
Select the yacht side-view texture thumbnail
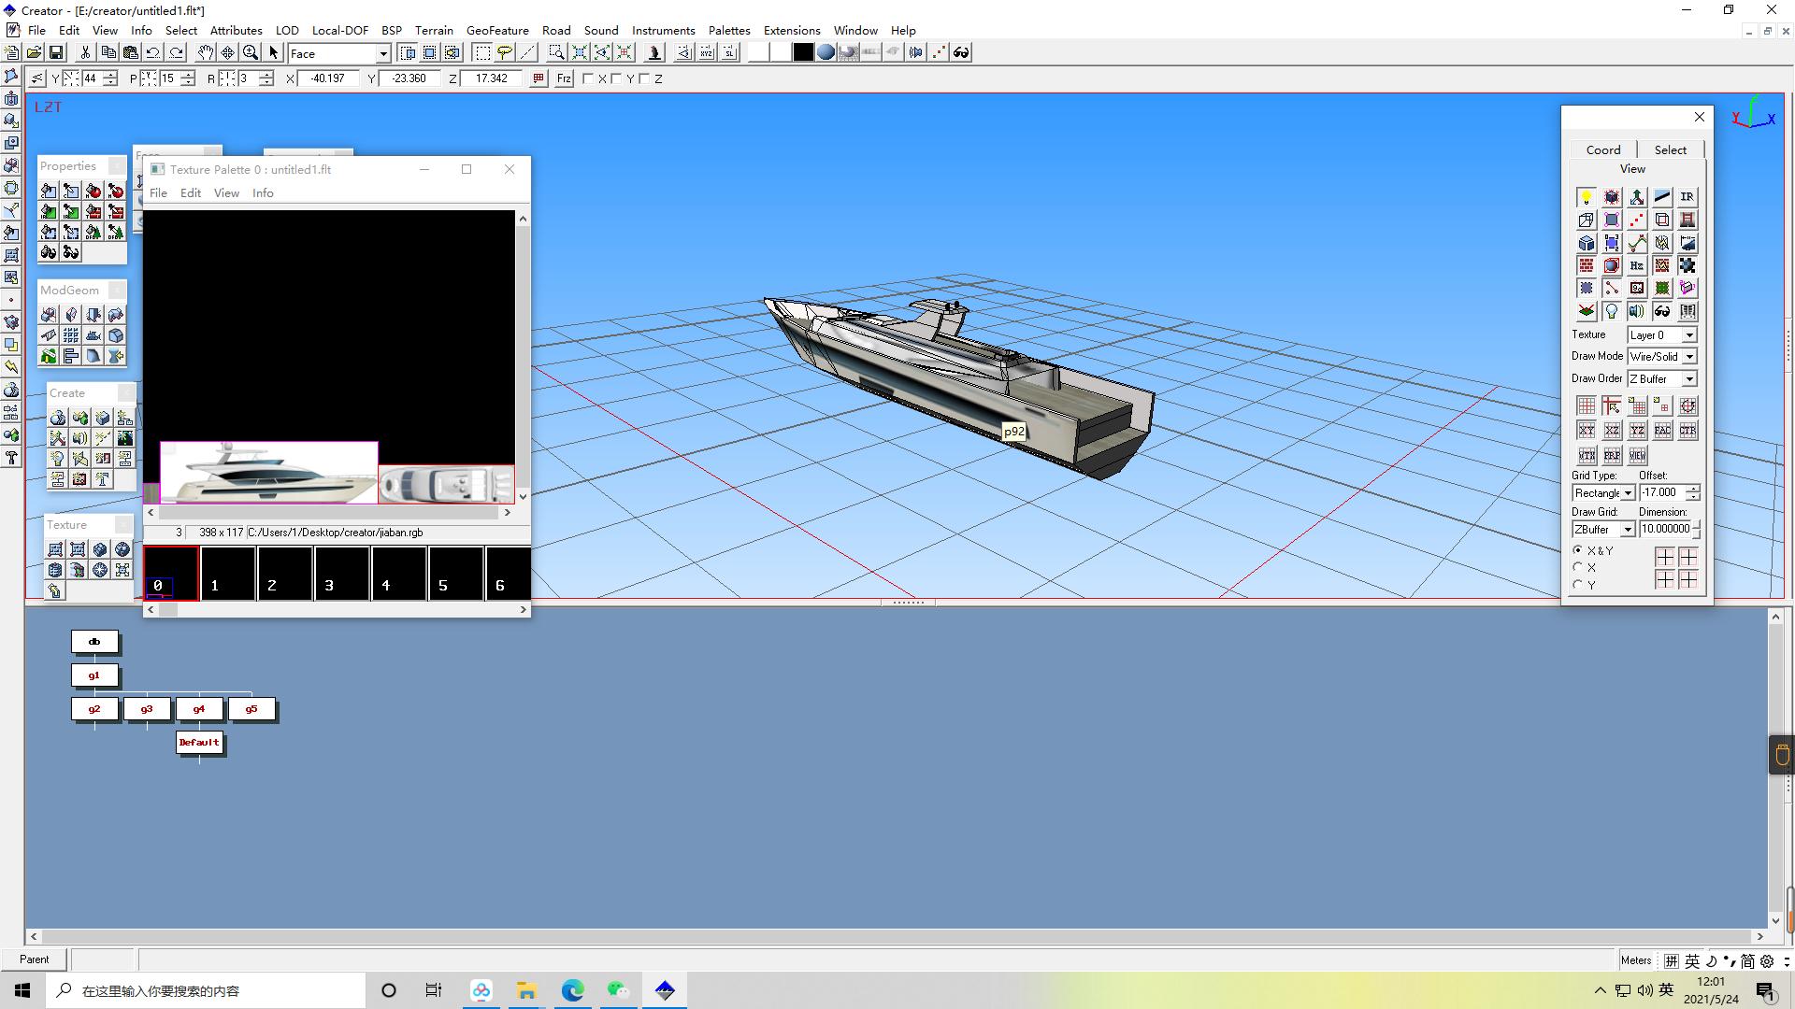269,473
